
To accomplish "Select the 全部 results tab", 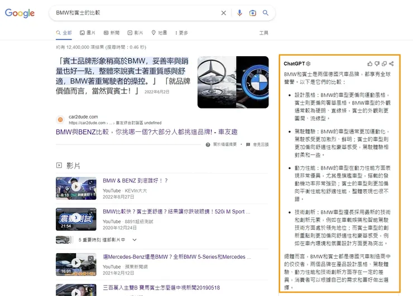I will 64,33.
